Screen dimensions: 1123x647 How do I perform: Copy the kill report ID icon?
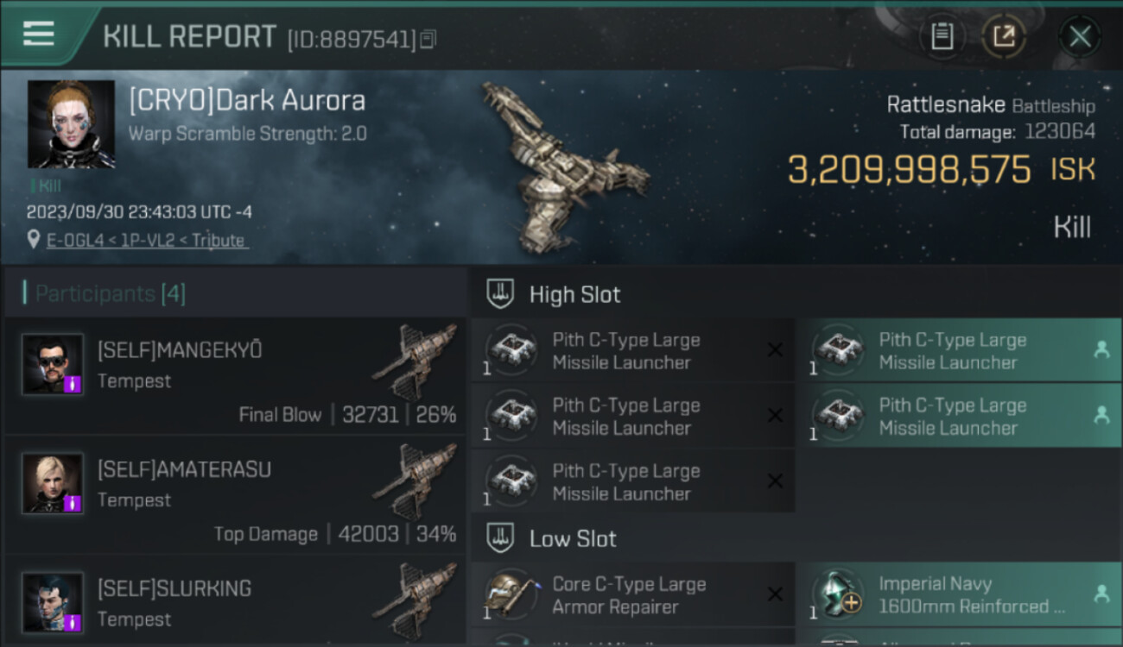tap(429, 39)
